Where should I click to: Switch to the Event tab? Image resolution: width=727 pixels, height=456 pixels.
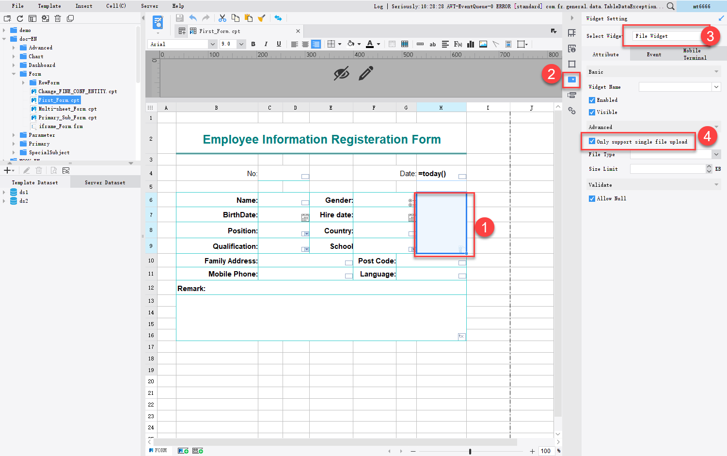click(654, 54)
